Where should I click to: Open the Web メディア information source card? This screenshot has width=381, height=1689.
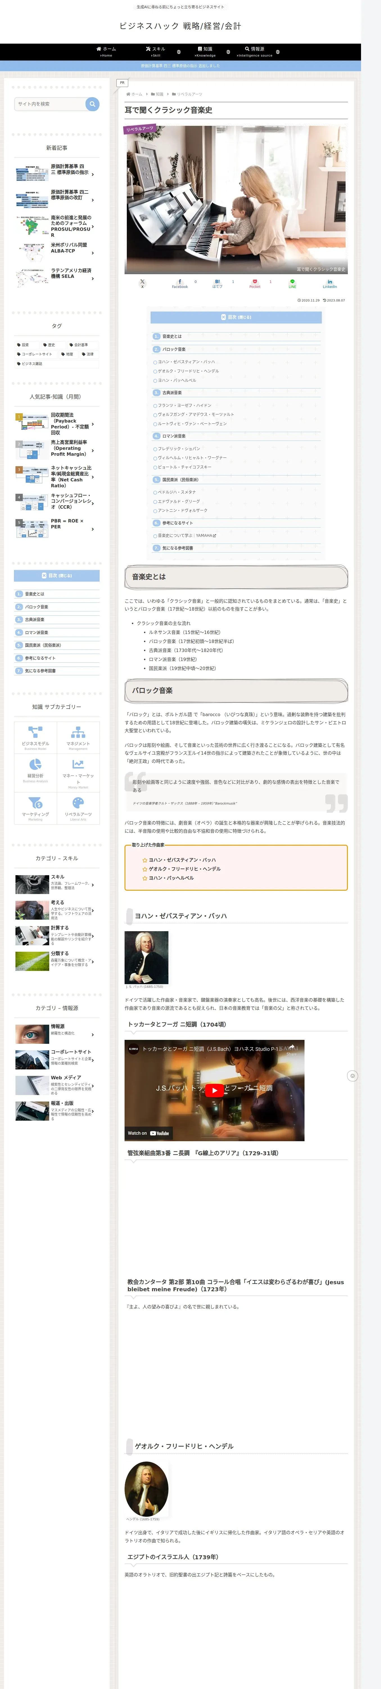57,1085
